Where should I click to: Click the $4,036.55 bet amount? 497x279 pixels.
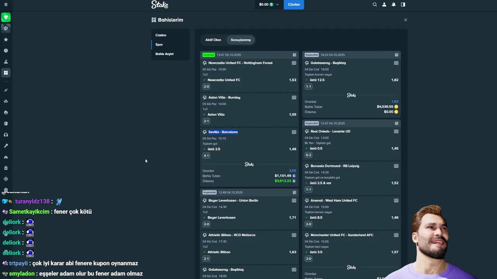(x=385, y=107)
